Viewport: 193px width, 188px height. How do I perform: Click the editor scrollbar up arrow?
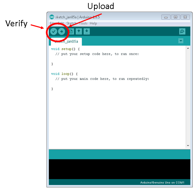(x=188, y=48)
